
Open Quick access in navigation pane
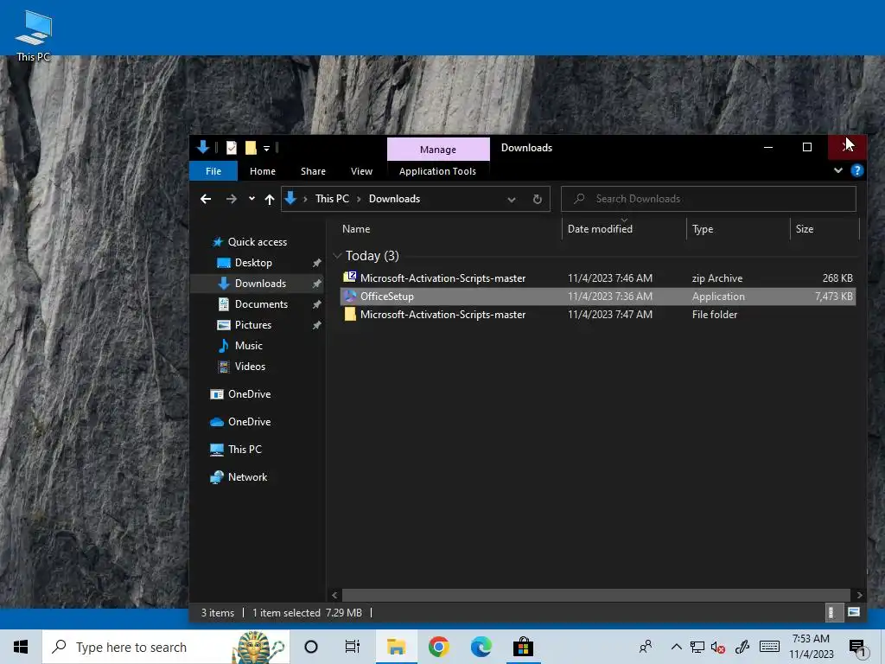(x=257, y=242)
